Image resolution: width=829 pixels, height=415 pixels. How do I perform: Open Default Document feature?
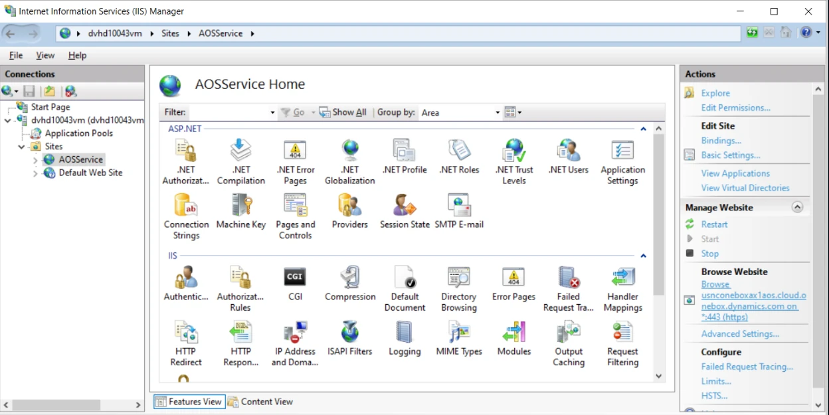pyautogui.click(x=405, y=289)
